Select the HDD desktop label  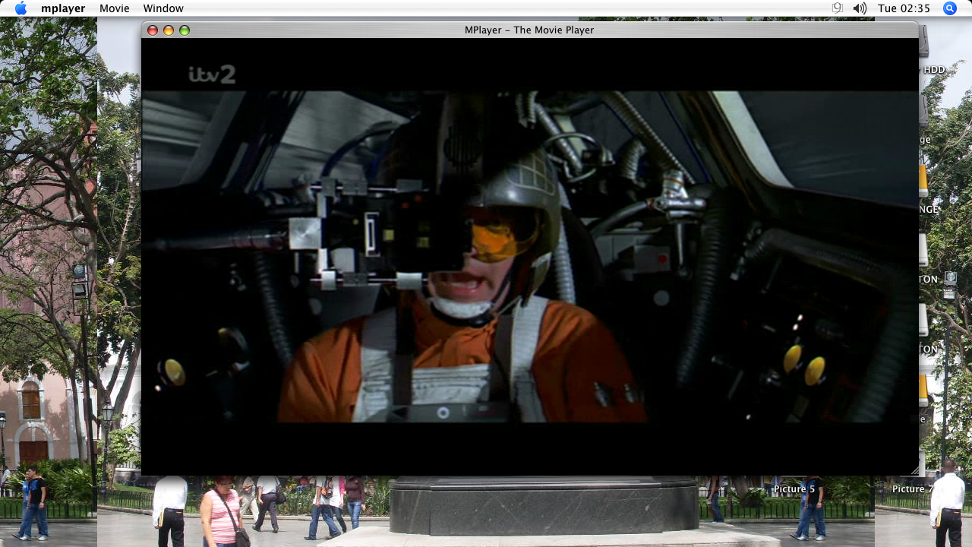tap(934, 70)
